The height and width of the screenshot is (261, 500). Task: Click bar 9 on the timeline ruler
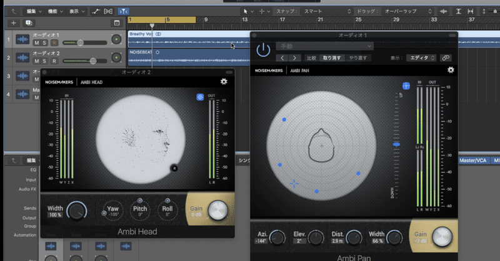(x=206, y=20)
